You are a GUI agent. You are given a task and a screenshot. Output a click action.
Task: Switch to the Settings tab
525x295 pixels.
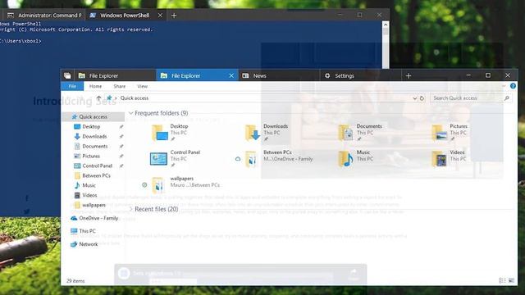[x=360, y=75]
